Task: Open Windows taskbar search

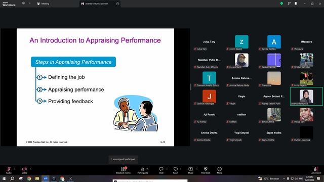Action: [12, 178]
